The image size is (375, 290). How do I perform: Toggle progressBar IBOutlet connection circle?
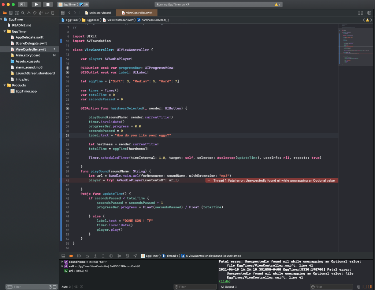click(x=68, y=68)
